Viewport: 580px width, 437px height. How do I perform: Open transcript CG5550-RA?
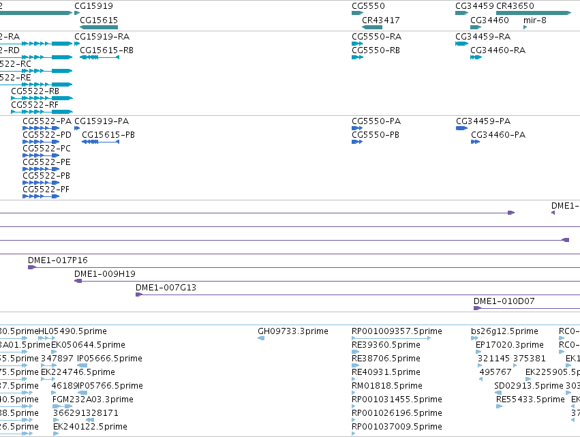pyautogui.click(x=376, y=37)
